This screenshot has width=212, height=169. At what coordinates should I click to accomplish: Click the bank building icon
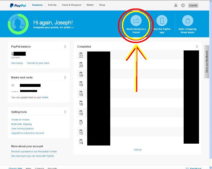click(13, 85)
